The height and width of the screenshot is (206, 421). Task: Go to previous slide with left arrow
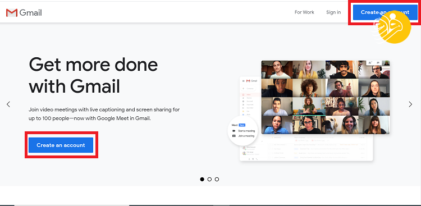[x=8, y=104]
